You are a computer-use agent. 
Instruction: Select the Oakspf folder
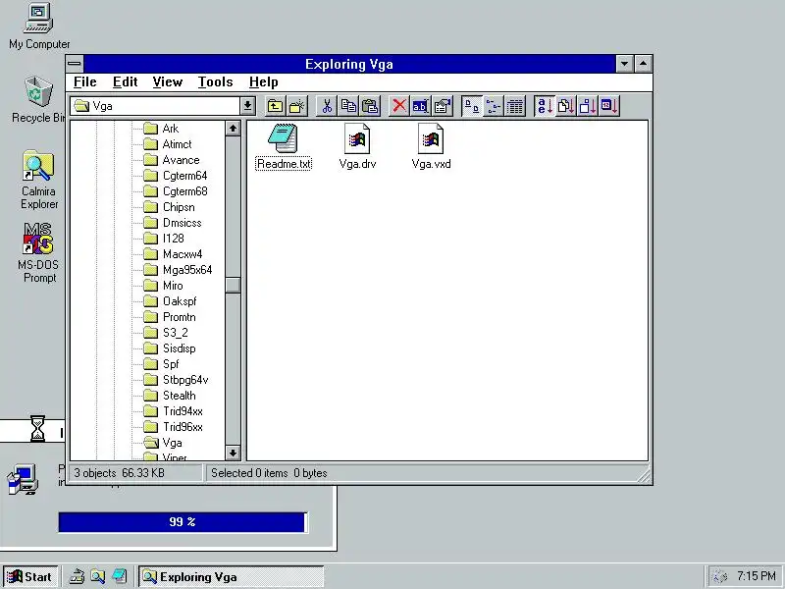tap(170, 301)
